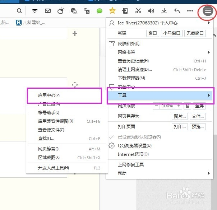The image size is (217, 210).
Task: Toggle 网页静音(I)
Action: coord(67,149)
